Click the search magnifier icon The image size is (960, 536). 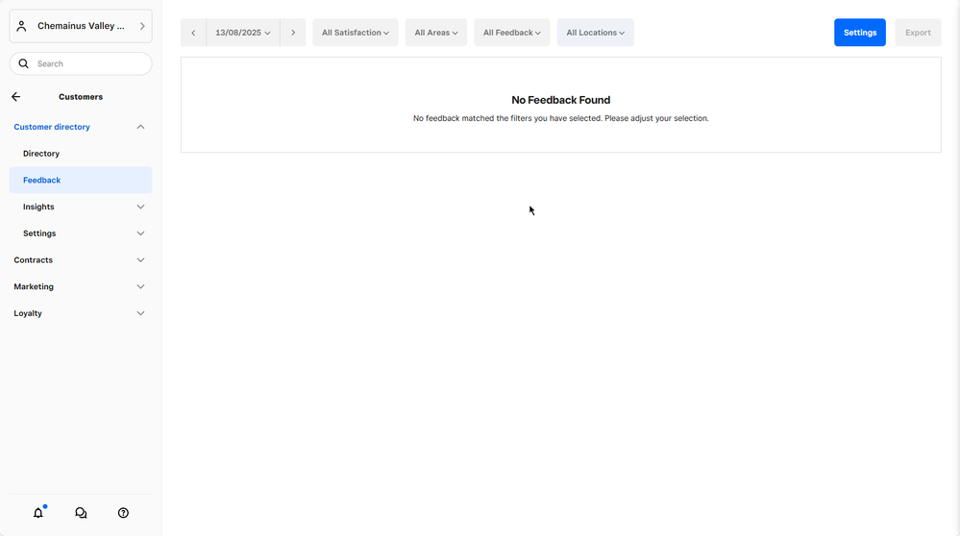click(24, 63)
